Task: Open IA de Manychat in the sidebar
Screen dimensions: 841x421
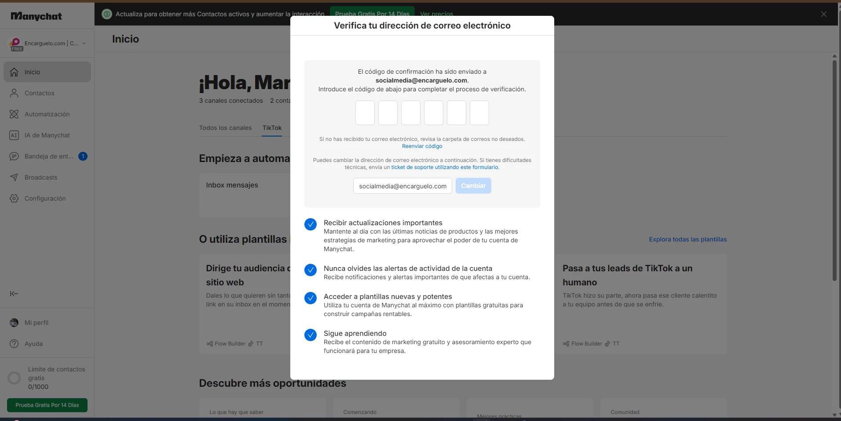Action: tap(47, 135)
